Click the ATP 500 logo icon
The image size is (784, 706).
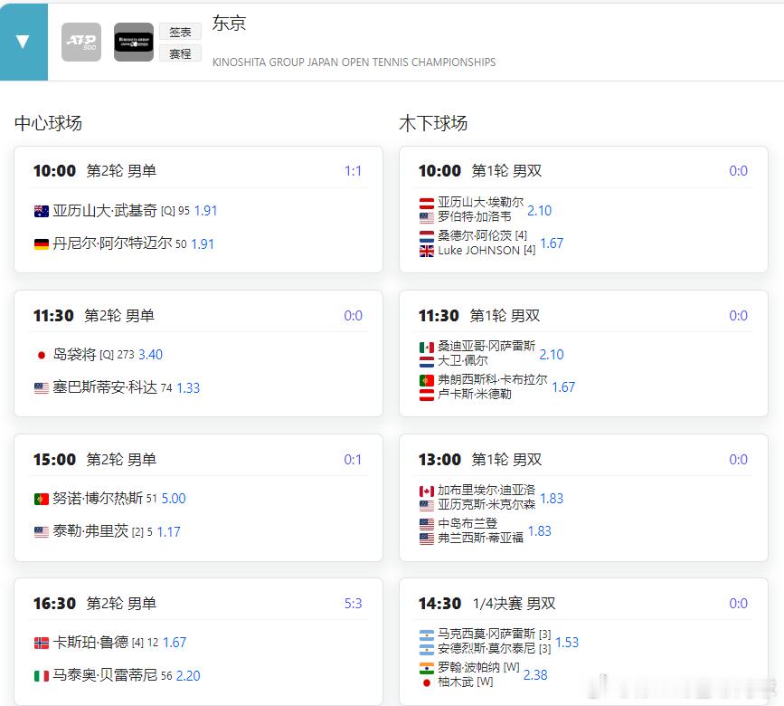pyautogui.click(x=81, y=42)
